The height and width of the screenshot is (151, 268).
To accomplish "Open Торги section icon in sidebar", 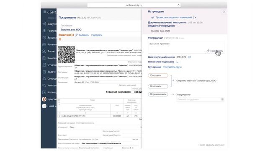I will click(44, 51).
